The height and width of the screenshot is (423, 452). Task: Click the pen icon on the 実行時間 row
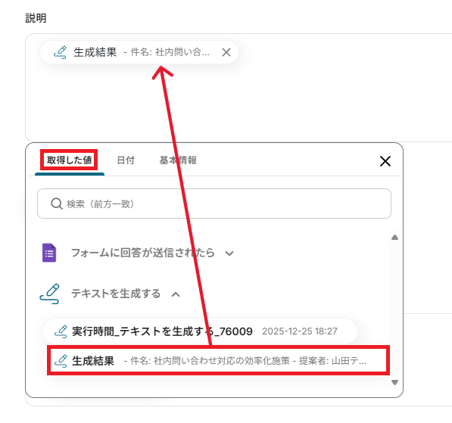tap(61, 331)
